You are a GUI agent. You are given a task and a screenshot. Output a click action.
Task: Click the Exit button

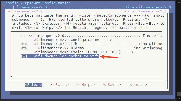60,85
